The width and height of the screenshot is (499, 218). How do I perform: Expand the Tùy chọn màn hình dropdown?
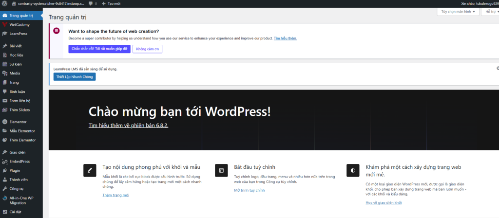tap(458, 12)
